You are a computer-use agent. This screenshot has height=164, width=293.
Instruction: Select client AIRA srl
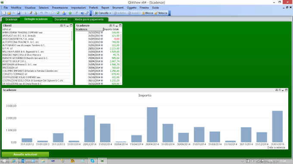click(x=36, y=29)
